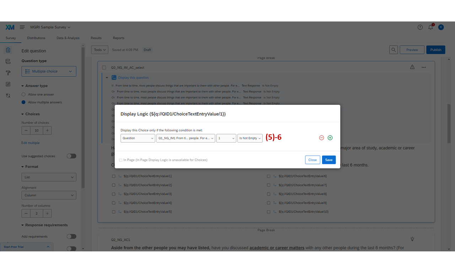This screenshot has height=256, width=455.
Task: Remove the condition with red minus icon
Action: point(321,137)
